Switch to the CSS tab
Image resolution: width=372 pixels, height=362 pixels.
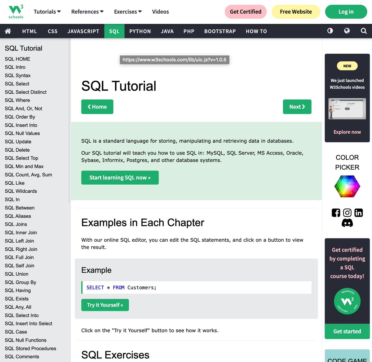[x=53, y=31]
